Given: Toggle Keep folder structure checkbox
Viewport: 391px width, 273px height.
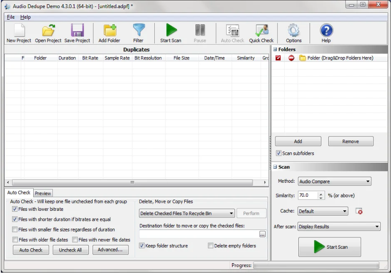Looking at the screenshot, I should [x=142, y=245].
